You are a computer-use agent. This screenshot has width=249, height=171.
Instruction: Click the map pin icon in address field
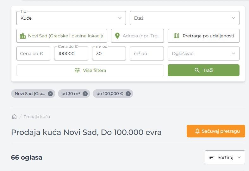point(117,36)
